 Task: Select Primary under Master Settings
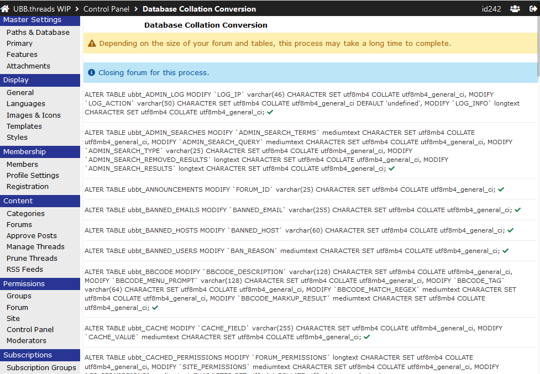click(x=19, y=43)
